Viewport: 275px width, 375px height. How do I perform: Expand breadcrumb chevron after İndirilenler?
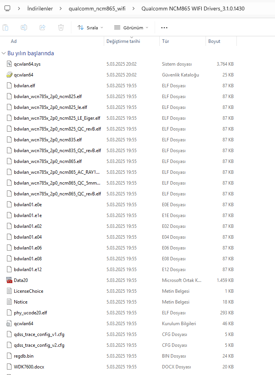61,8
